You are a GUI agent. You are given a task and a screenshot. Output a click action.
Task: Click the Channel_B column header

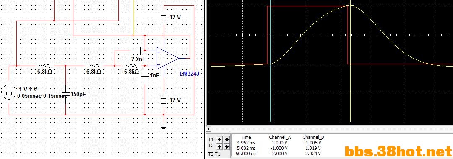313,137
